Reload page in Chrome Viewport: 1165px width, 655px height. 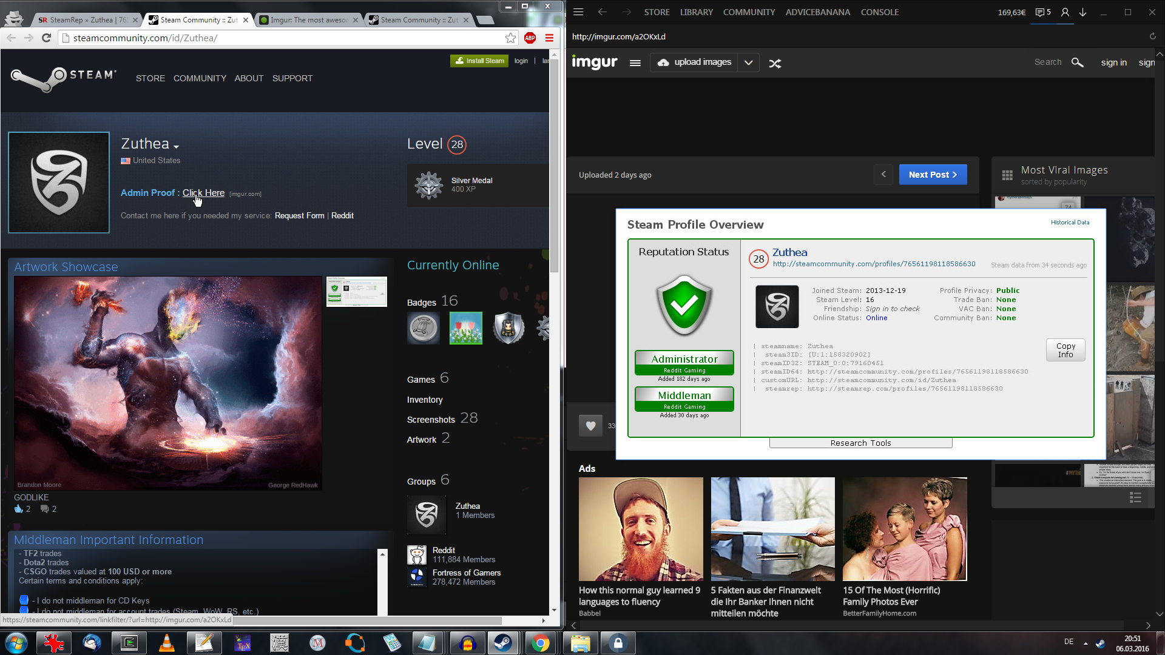pyautogui.click(x=46, y=38)
